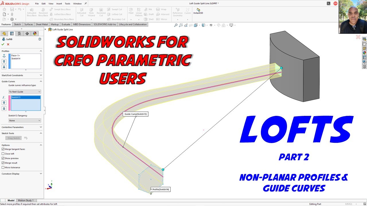Open Guide curves influence type dropdown
The width and height of the screenshot is (367, 206).
click(25, 92)
